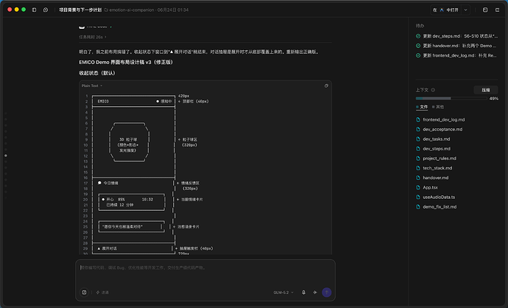Screen dimensions: 508x308
Task: Click file icon beside tech_stack.md
Action: (x=418, y=168)
